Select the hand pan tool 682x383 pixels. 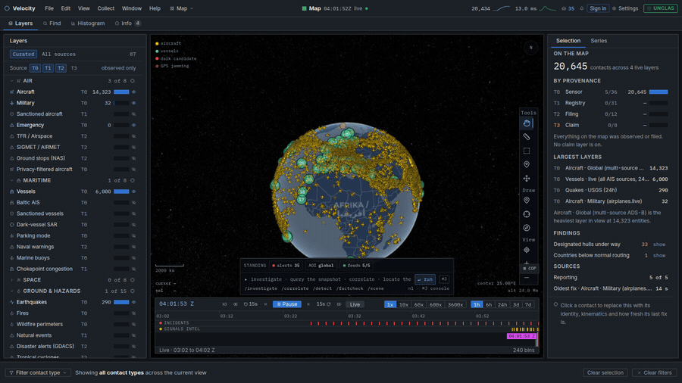pos(527,123)
